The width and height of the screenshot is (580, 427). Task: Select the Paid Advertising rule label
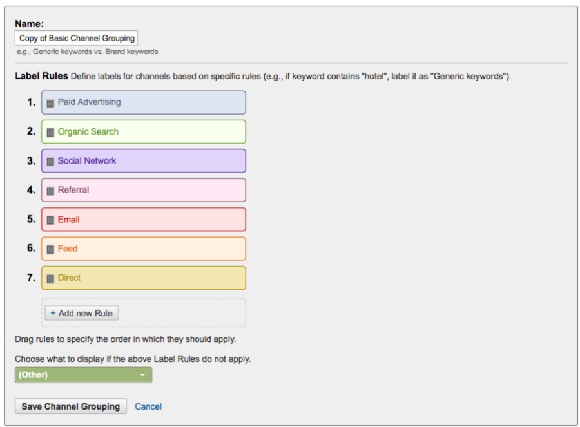[89, 102]
